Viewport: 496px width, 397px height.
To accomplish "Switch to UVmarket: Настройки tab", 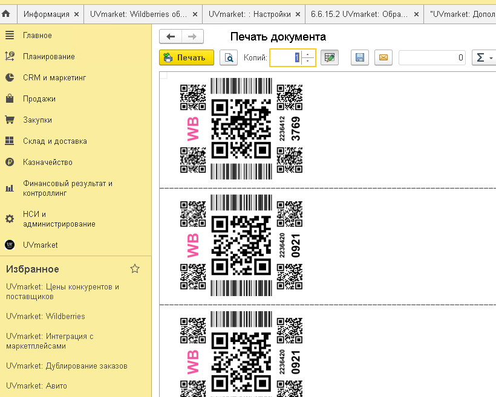I will tap(249, 15).
